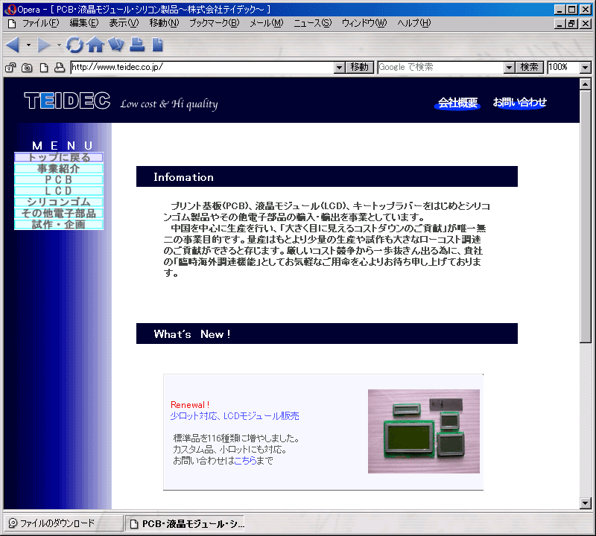Select PCB in the side menu
Screen dimensions: 596x536
point(59,179)
